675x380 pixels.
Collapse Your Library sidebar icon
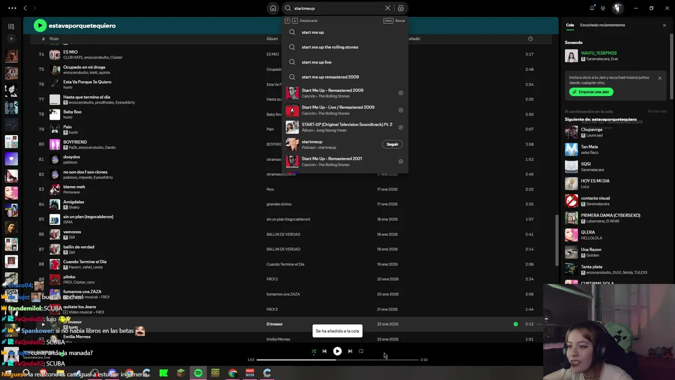[11, 26]
